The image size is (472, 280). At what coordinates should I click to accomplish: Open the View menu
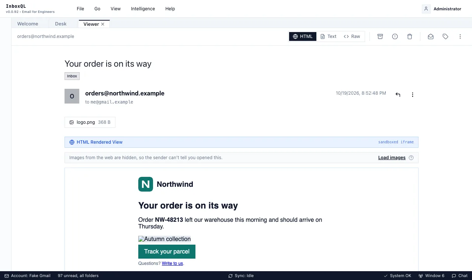(116, 9)
